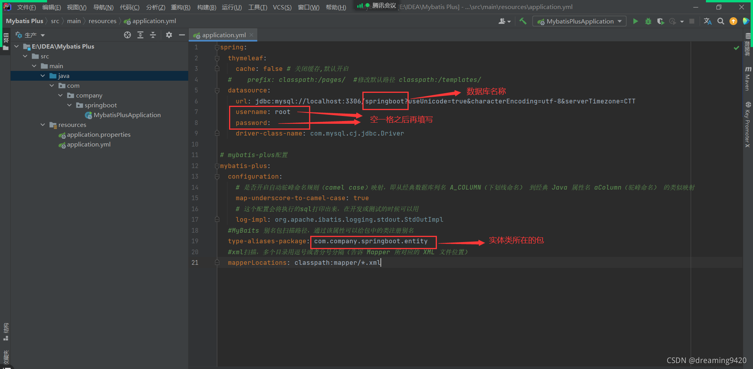Build the project using the hammer icon
Screen dimensions: 753x369
tap(523, 21)
